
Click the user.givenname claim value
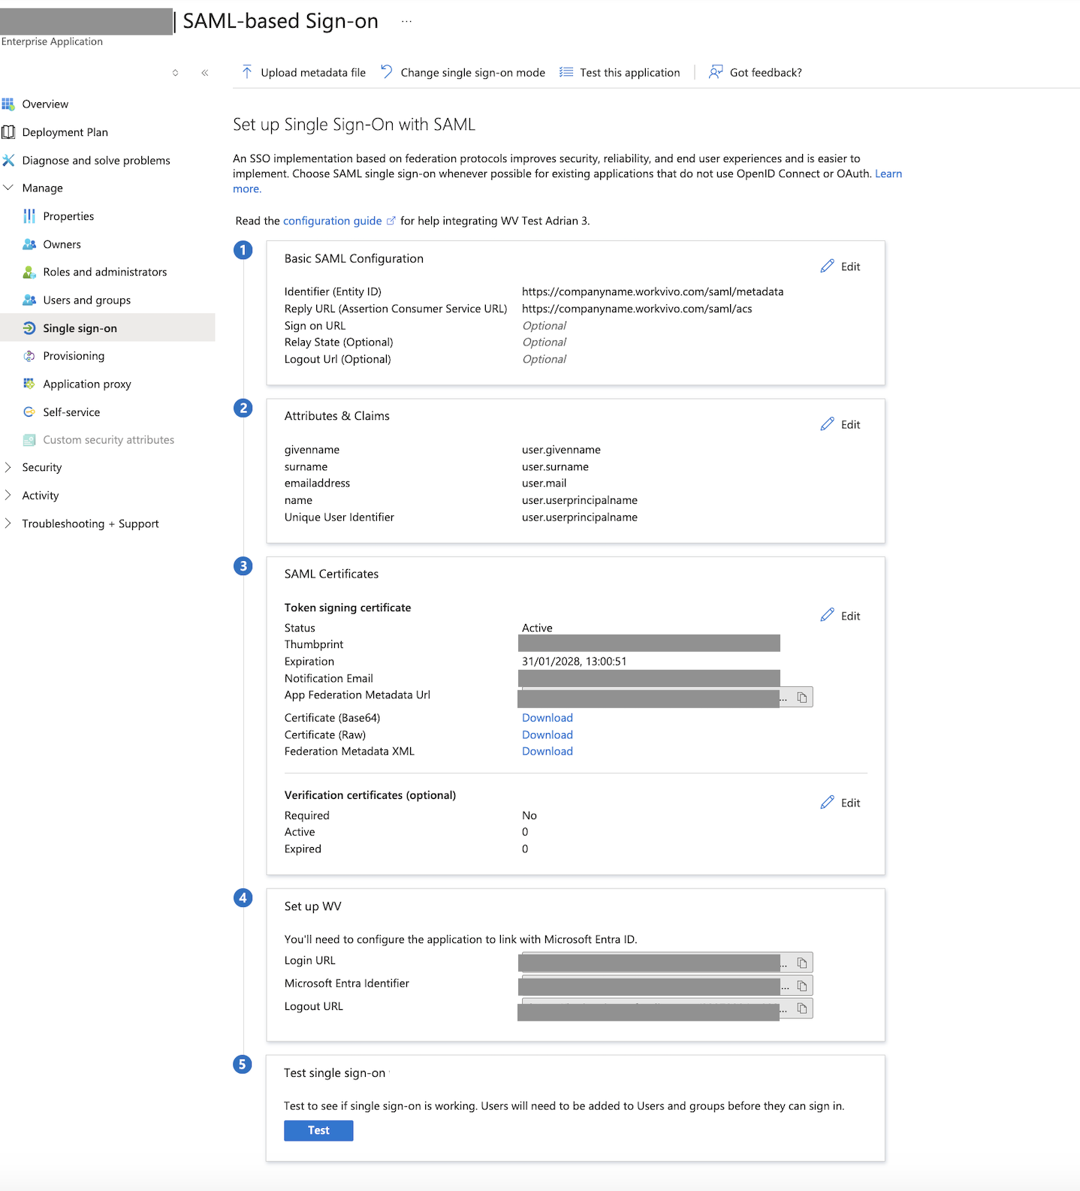coord(561,450)
